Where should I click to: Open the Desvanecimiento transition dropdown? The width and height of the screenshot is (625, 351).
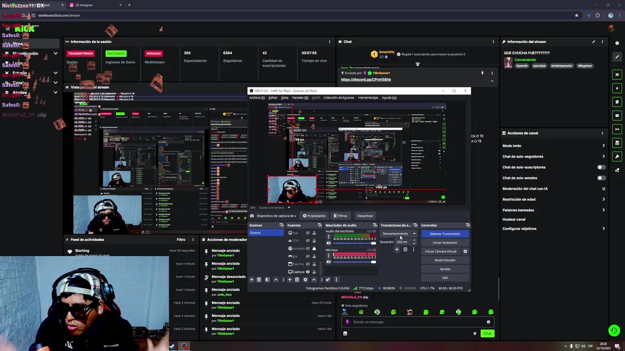399,234
